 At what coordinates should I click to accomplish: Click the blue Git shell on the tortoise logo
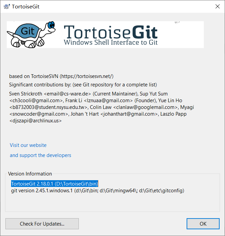(x=27, y=31)
